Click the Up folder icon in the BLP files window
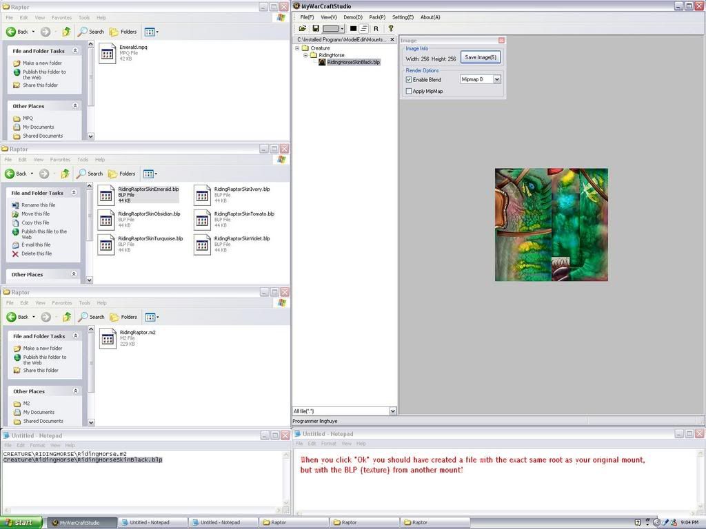The height and width of the screenshot is (529, 706). click(65, 174)
